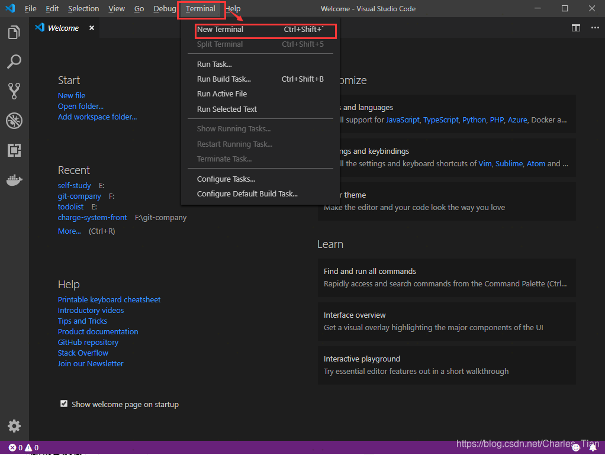Viewport: 605px width, 455px height.
Task: Click the Add workspace folder... link
Action: [x=97, y=117]
